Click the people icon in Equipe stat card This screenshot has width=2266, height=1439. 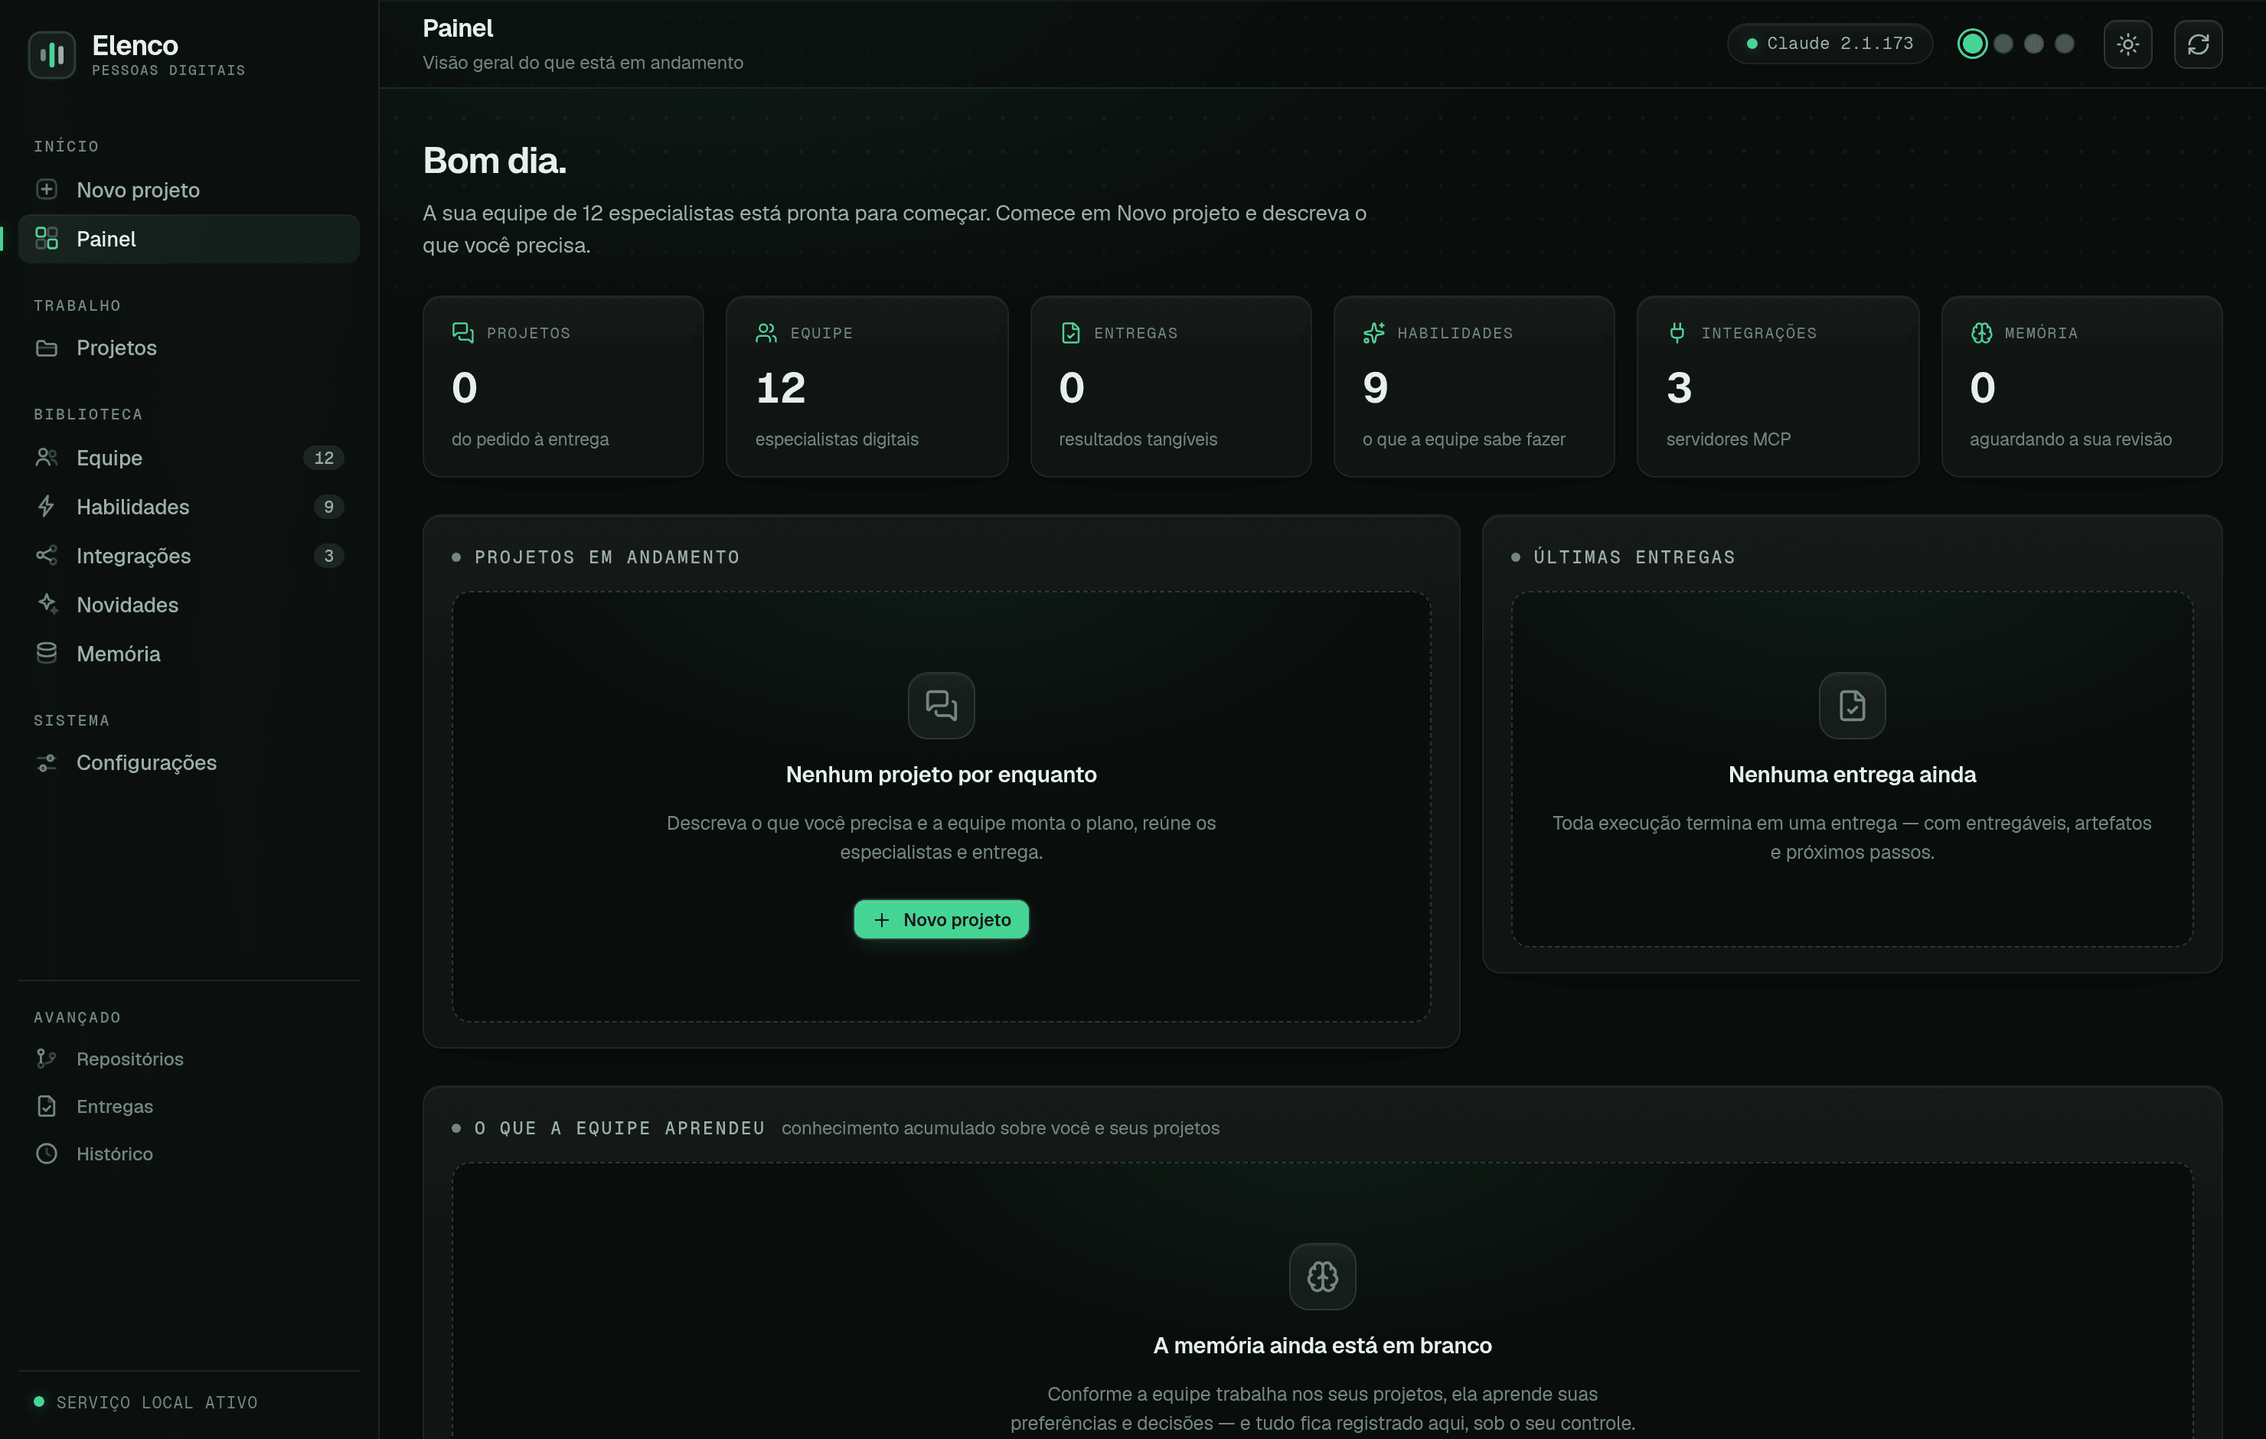tap(766, 332)
